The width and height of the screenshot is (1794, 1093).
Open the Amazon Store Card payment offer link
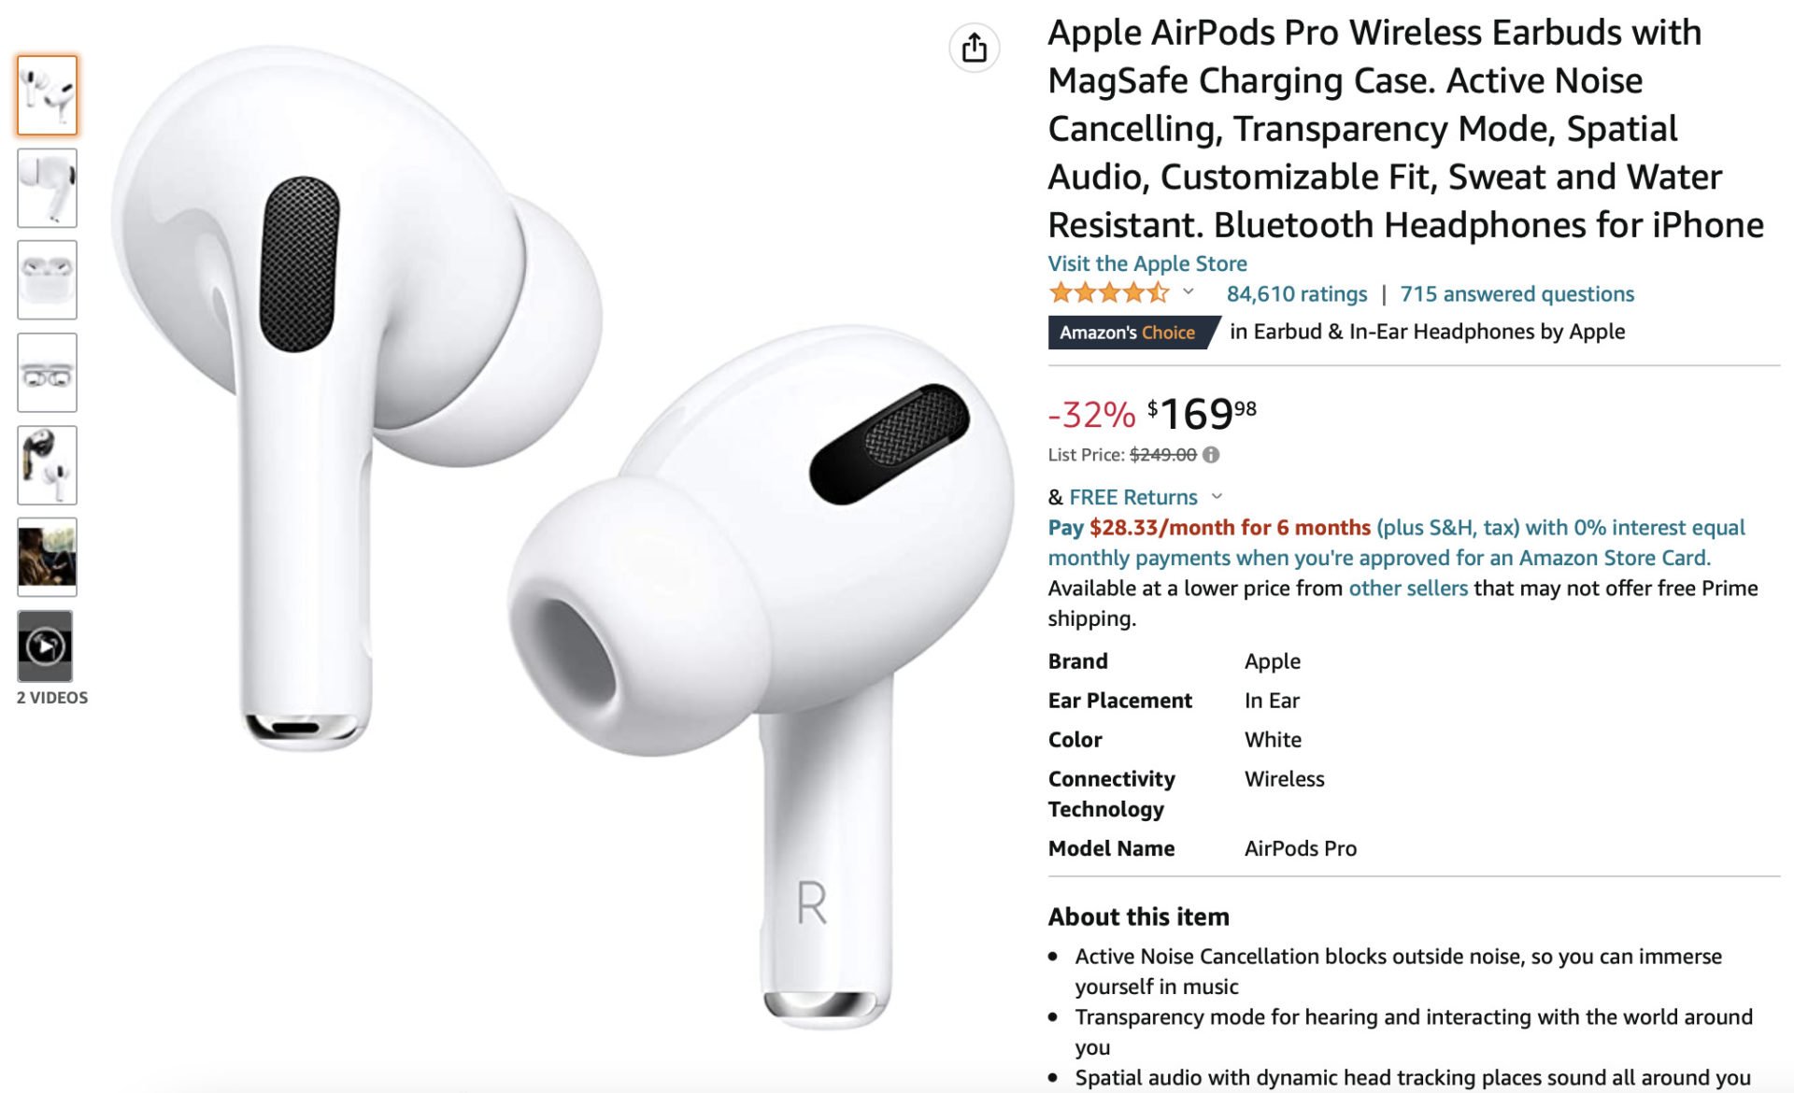point(1396,543)
